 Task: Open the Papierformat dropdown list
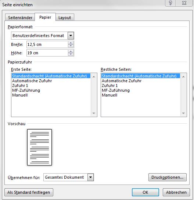click(x=71, y=36)
